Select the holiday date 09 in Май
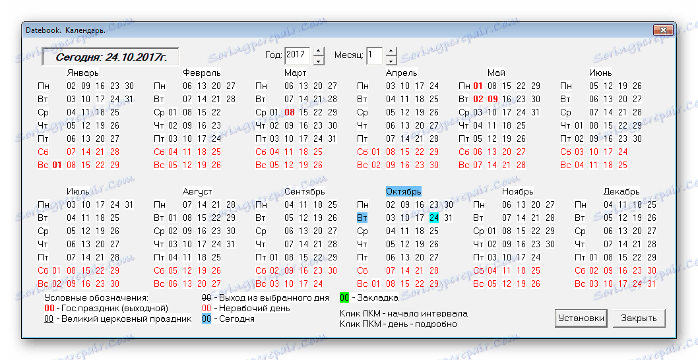 493,99
